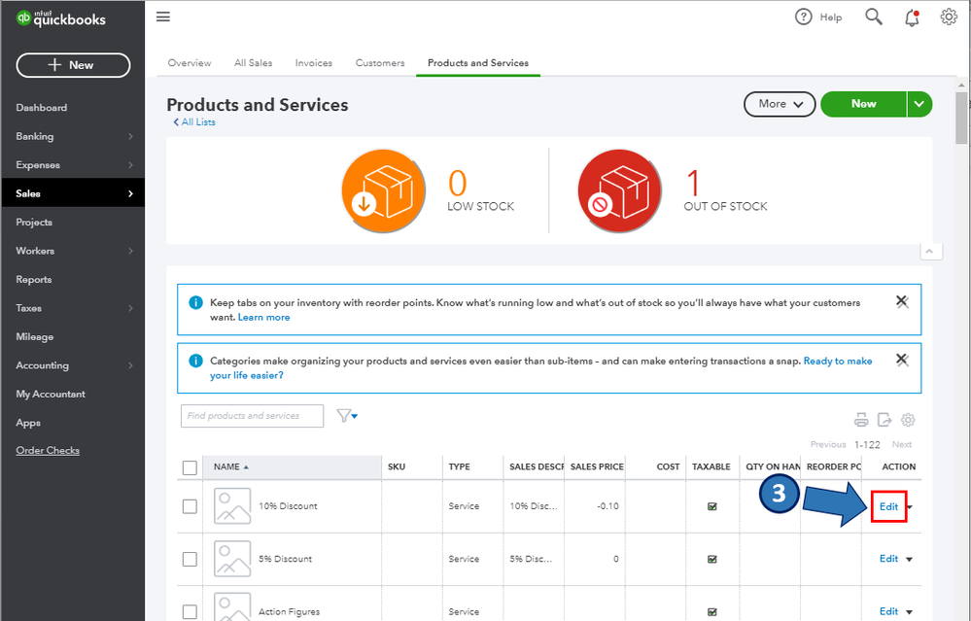The image size is (971, 621).
Task: Click the export list icon
Action: point(884,420)
